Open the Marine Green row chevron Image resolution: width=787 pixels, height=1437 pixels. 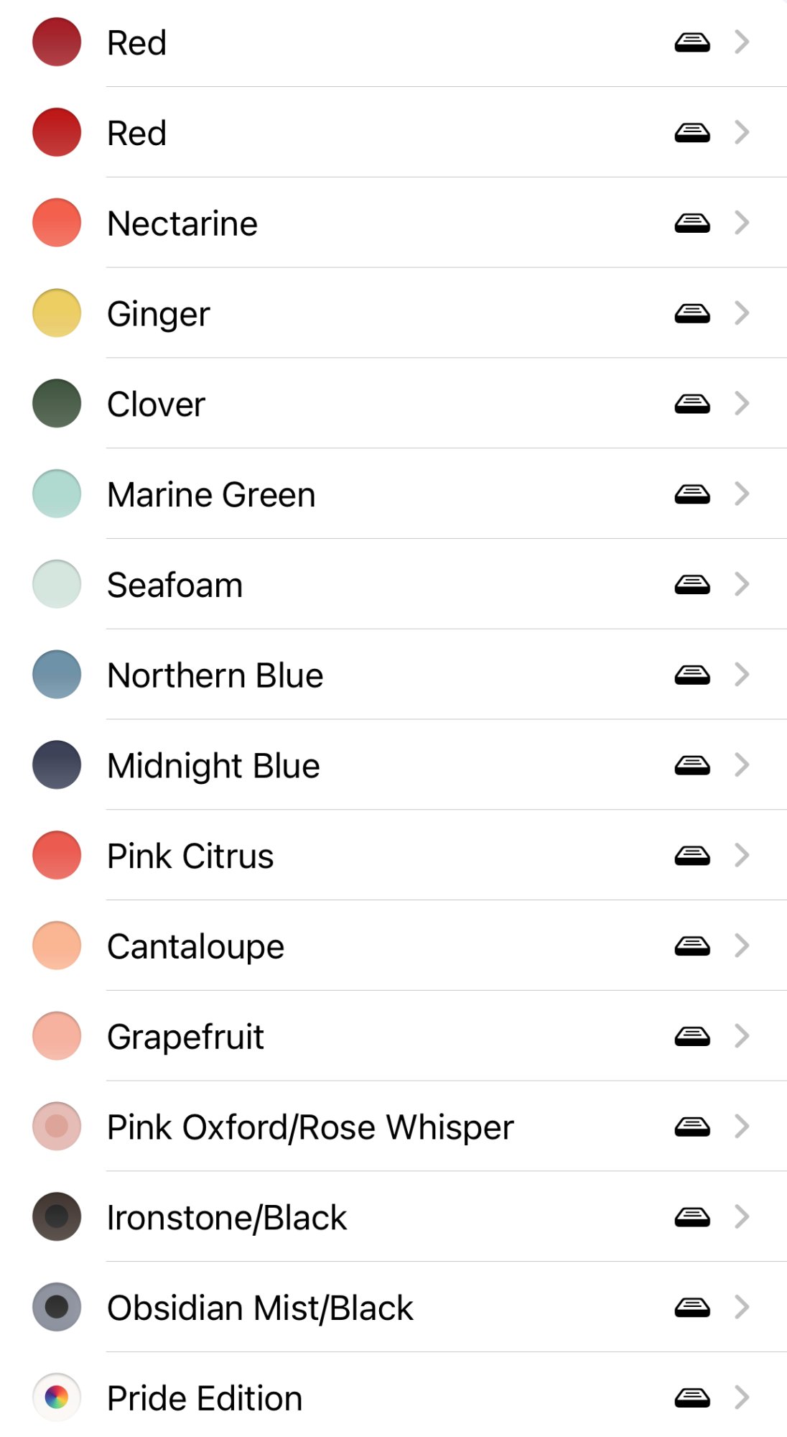click(x=742, y=494)
